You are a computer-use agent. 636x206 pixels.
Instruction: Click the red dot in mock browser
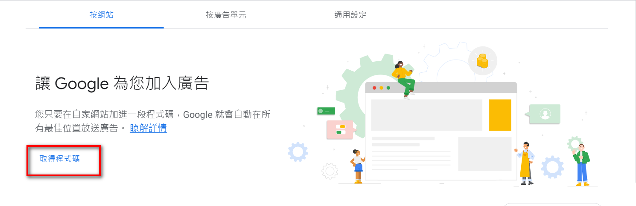pyautogui.click(x=374, y=88)
